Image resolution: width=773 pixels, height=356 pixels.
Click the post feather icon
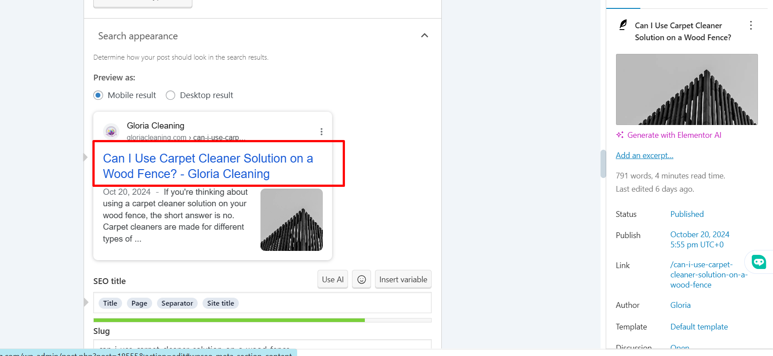(623, 25)
